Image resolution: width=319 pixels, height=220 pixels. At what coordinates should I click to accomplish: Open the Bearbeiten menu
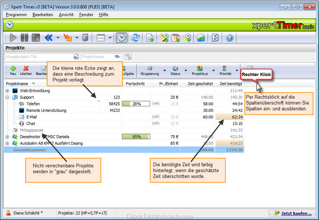(43, 15)
